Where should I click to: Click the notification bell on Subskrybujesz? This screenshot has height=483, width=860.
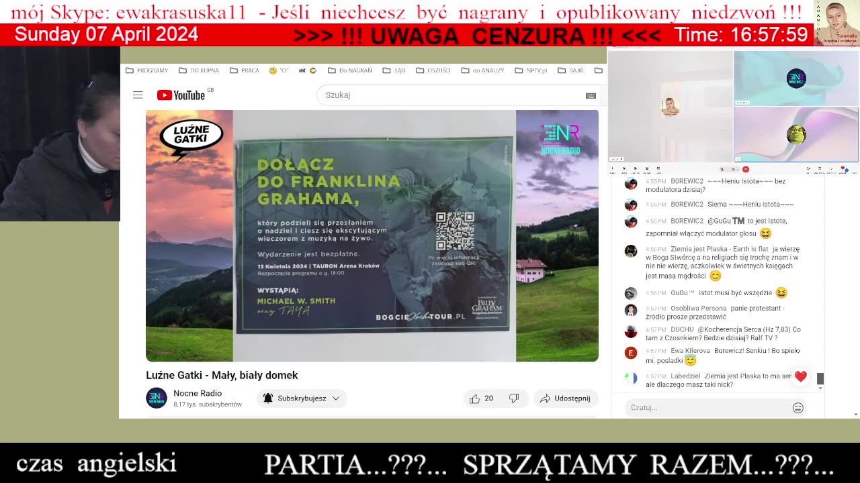[x=268, y=398]
